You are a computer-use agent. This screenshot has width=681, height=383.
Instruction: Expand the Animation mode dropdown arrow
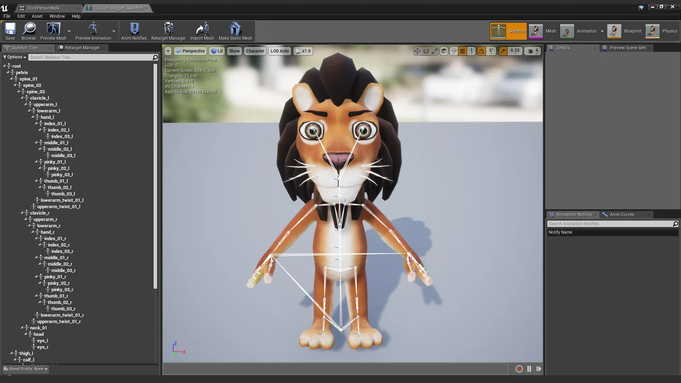point(602,31)
